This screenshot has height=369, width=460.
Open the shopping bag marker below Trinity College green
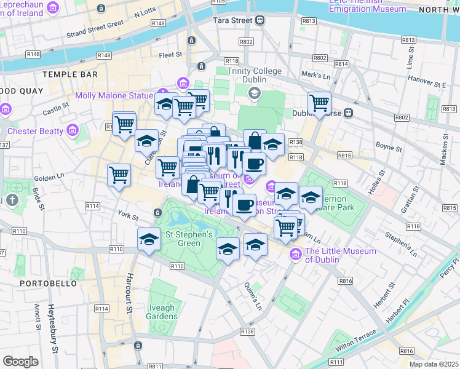point(255,141)
